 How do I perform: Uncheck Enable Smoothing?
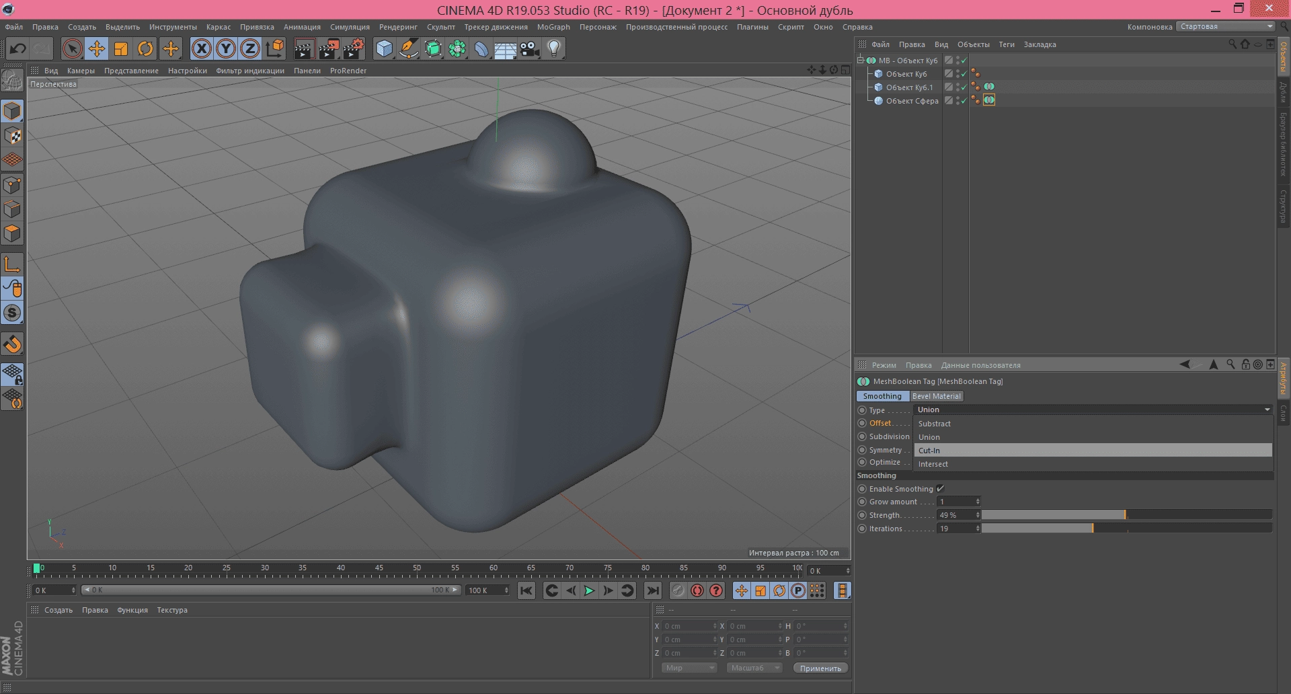pos(940,489)
